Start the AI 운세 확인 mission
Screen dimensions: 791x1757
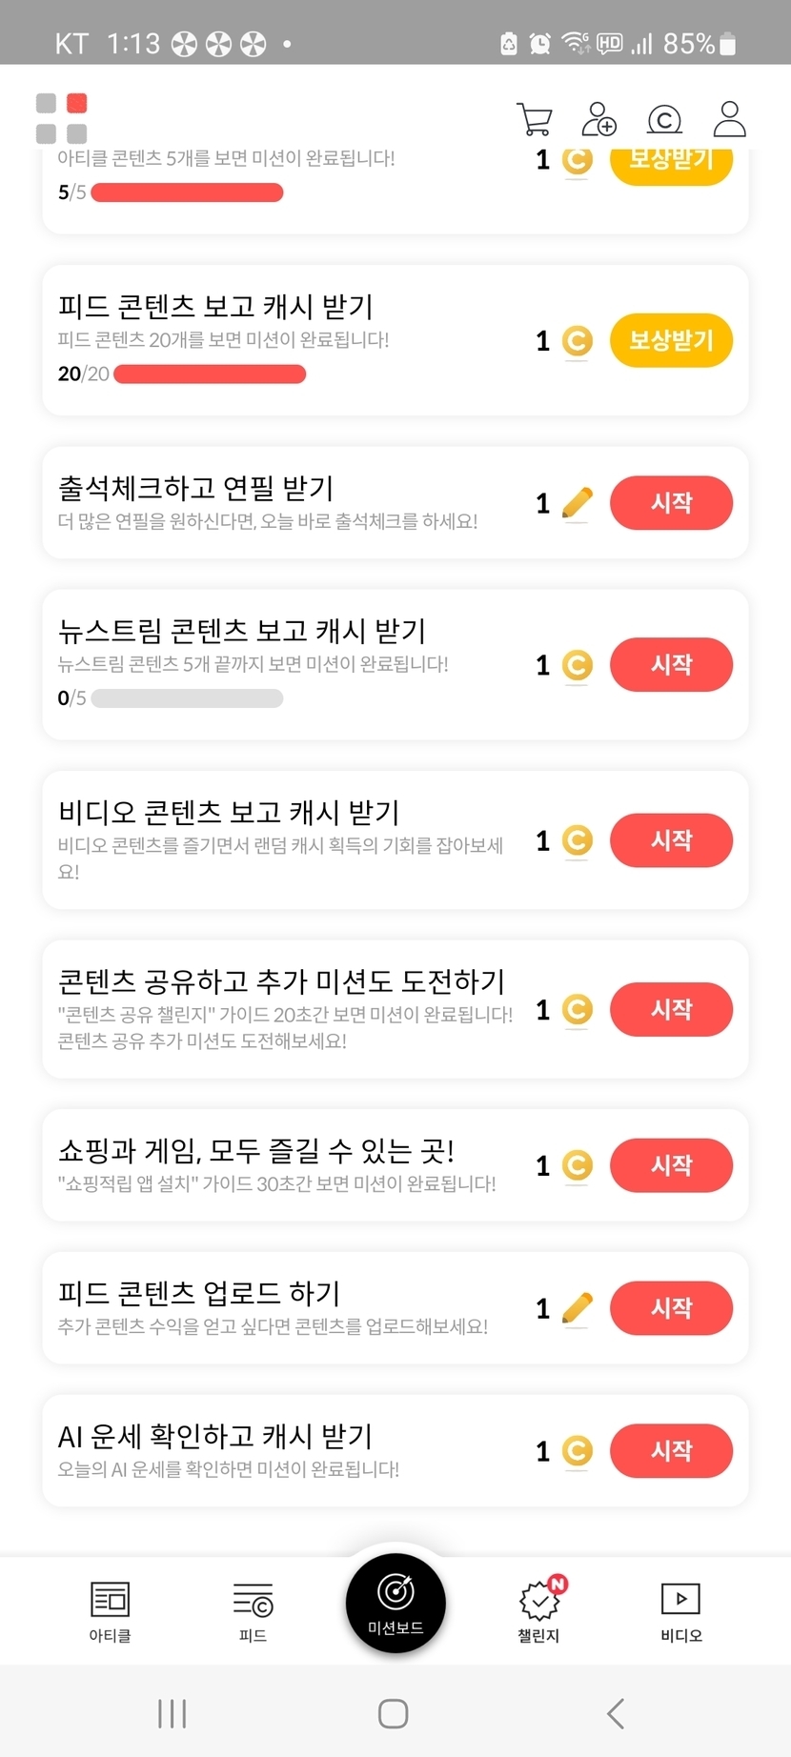click(x=671, y=1450)
